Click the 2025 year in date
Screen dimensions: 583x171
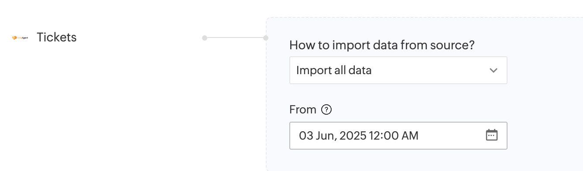[353, 136]
